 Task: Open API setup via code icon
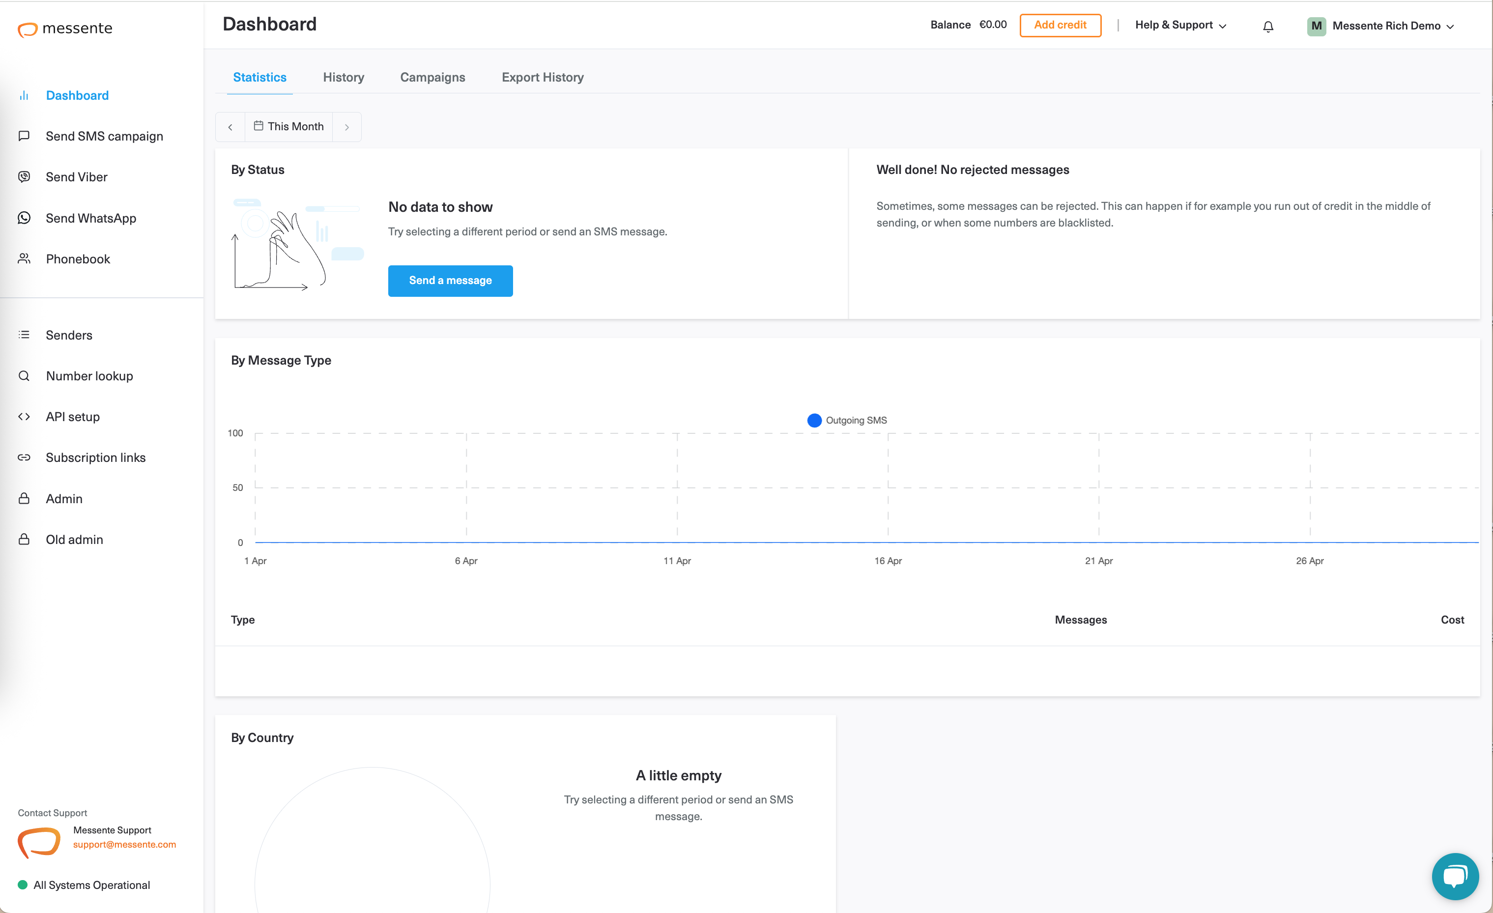[24, 416]
